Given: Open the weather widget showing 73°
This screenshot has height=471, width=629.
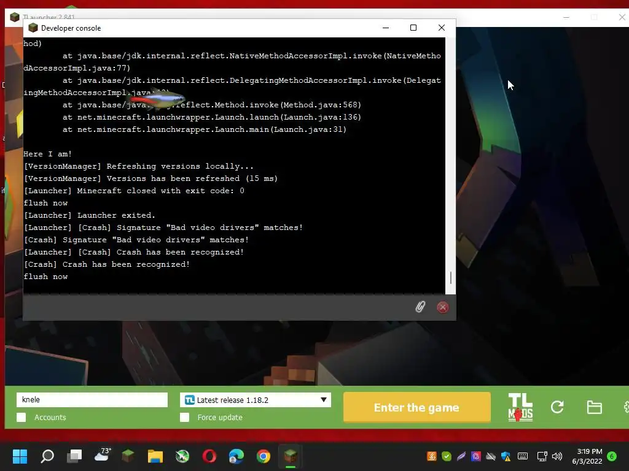Looking at the screenshot, I should click(x=102, y=456).
